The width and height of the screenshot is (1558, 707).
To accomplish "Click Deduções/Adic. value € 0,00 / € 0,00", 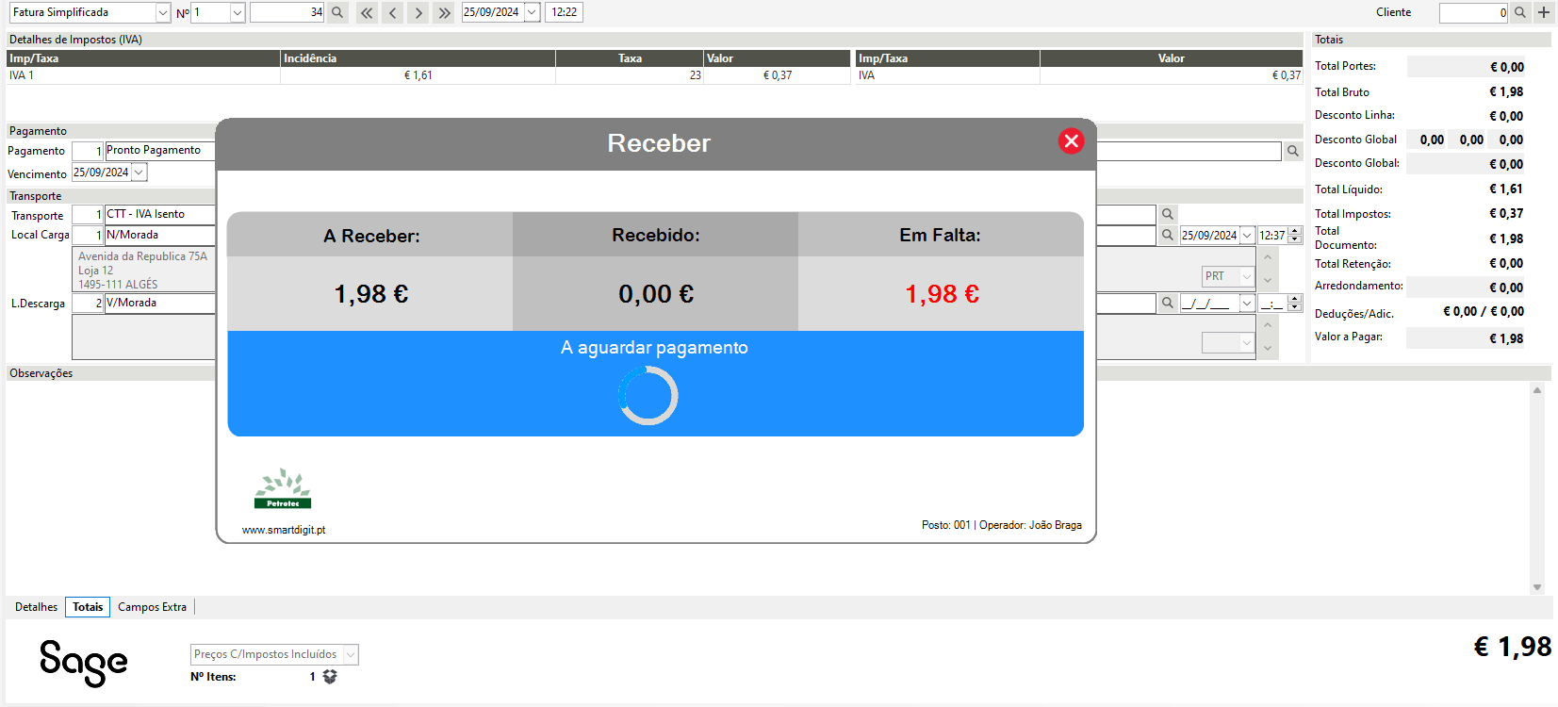I will (x=1484, y=312).
